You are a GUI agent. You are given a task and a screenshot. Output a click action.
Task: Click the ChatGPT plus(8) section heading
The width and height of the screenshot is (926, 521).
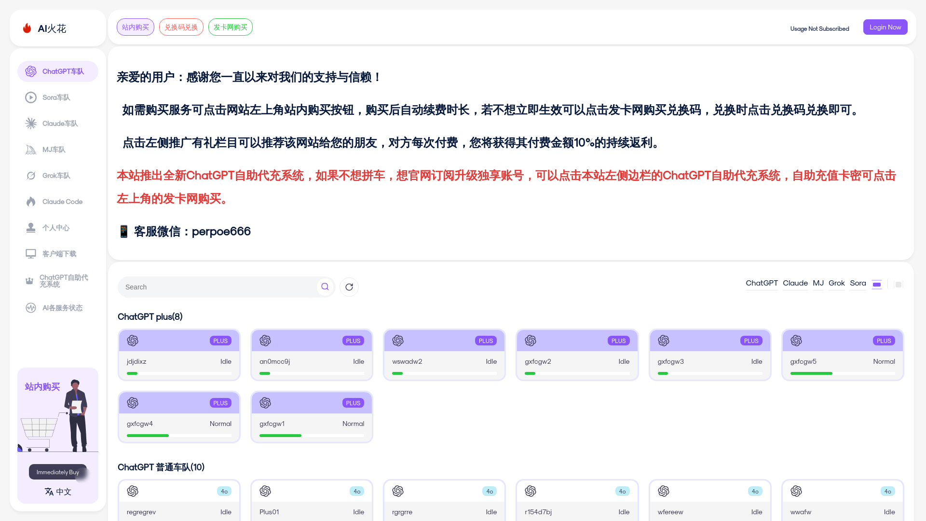pyautogui.click(x=150, y=317)
